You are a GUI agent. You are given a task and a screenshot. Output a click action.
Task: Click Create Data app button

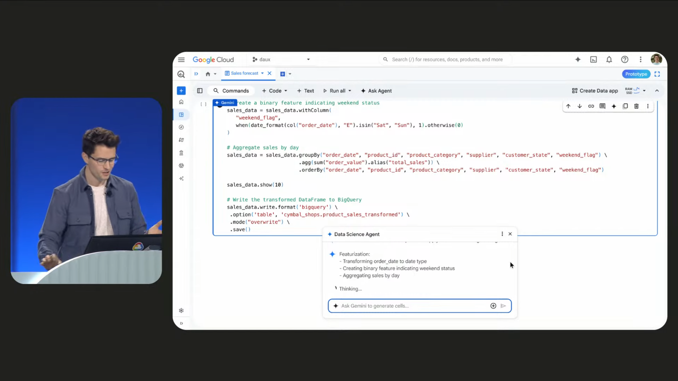pos(595,91)
